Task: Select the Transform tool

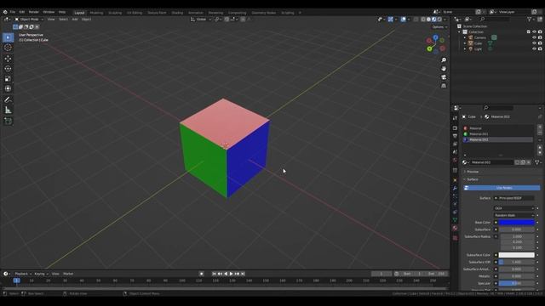Action: (x=8, y=88)
